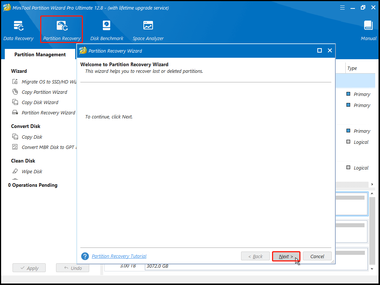This screenshot has width=380, height=285.
Task: Select Partition Recovery Wizard in sidebar
Action: (x=49, y=113)
